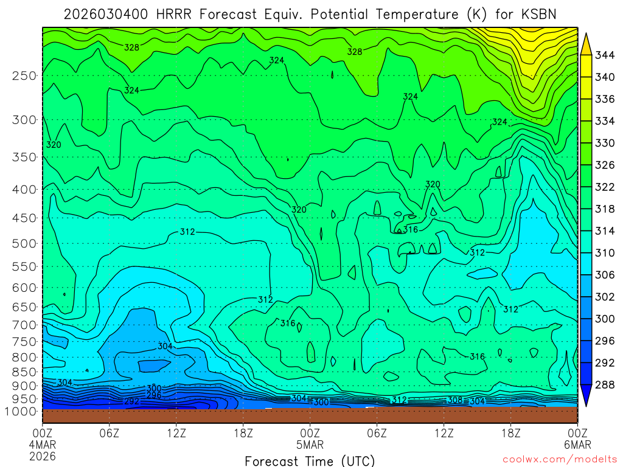Click the 350 pressure axis label

pyautogui.click(x=24, y=157)
